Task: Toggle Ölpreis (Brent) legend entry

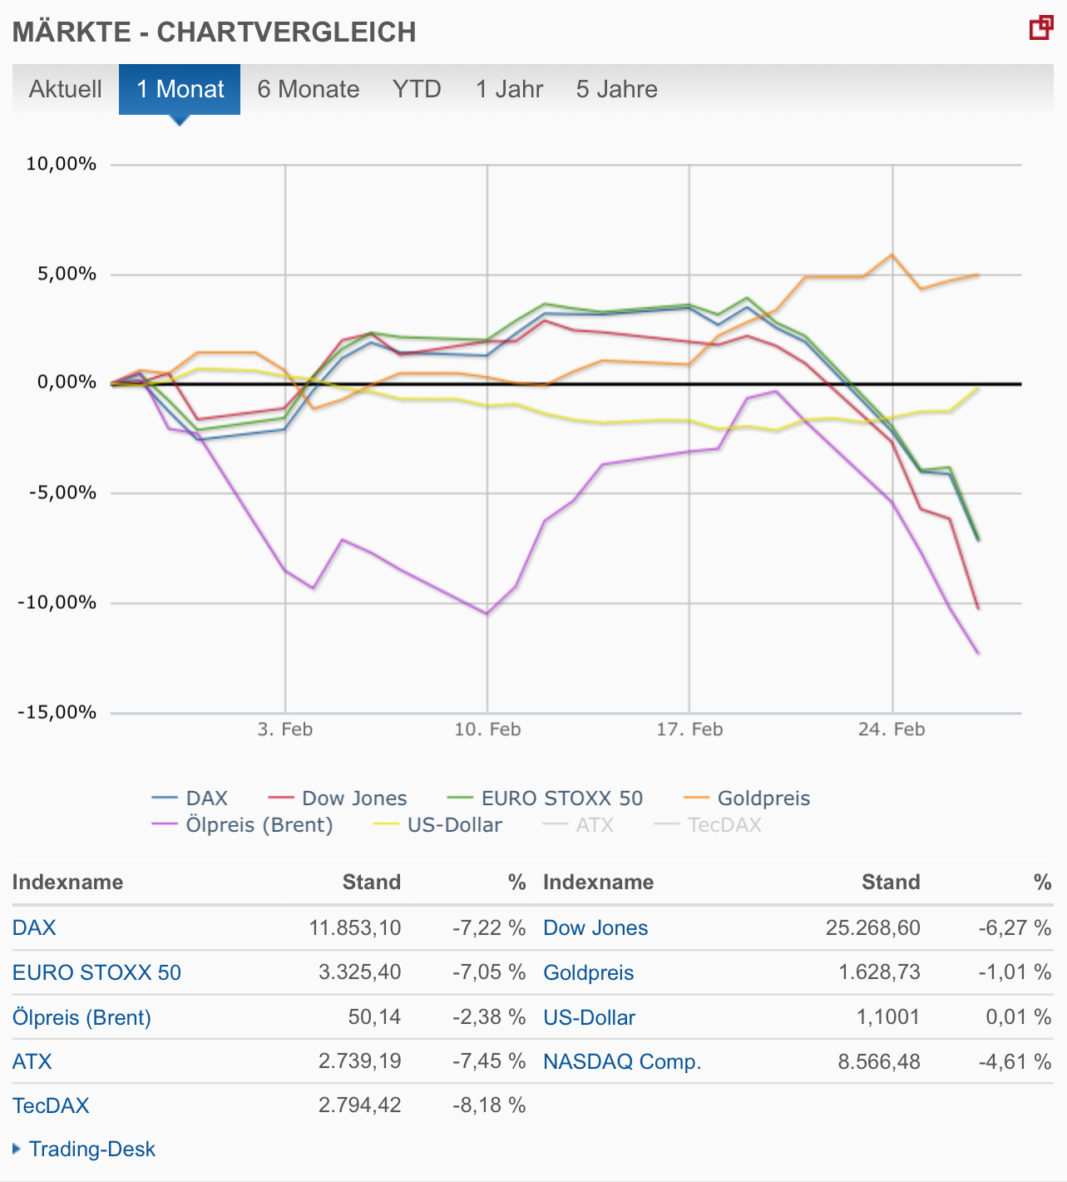Action: [x=259, y=825]
